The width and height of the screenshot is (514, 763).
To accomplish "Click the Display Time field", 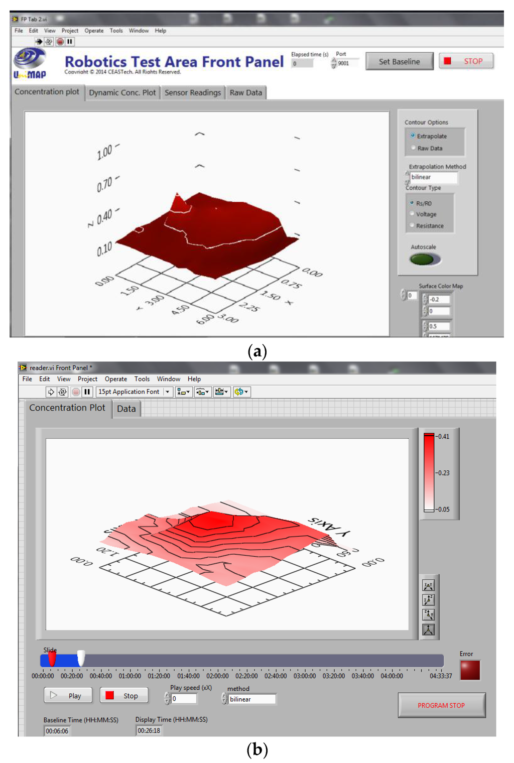I will point(149,730).
